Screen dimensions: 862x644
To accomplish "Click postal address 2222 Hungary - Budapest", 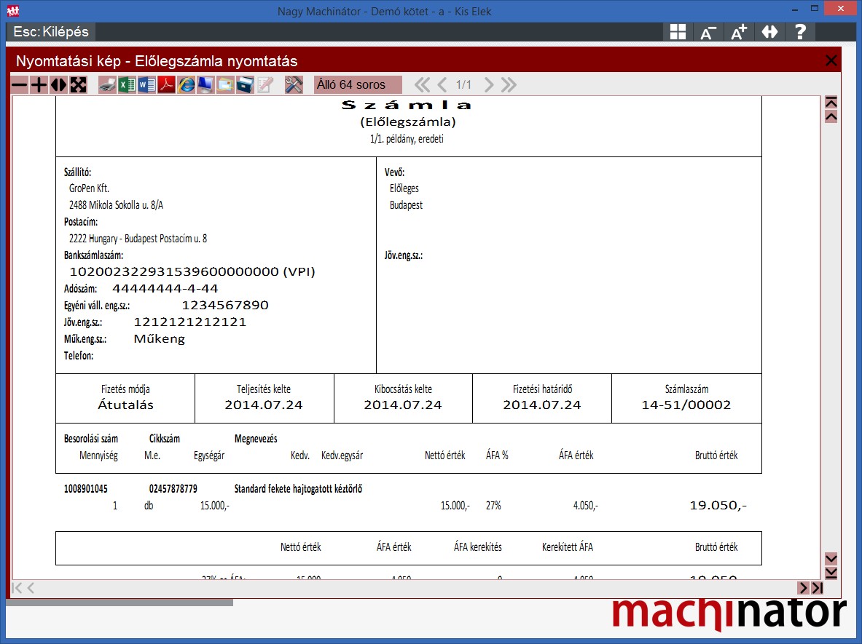I will pyautogui.click(x=138, y=239).
